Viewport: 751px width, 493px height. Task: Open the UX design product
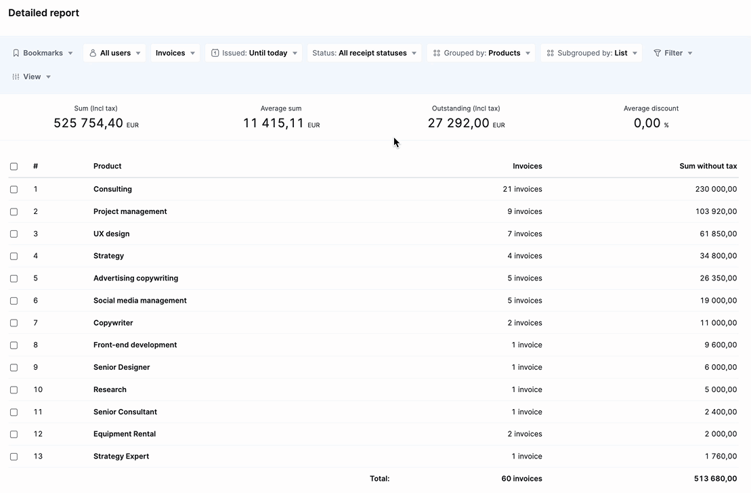[111, 234]
